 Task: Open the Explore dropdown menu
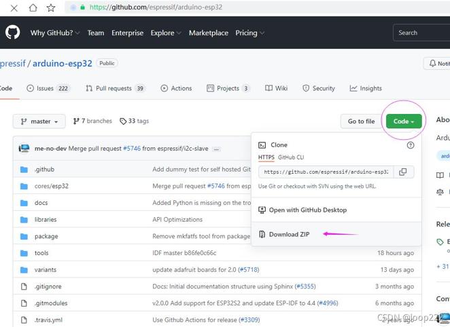[166, 33]
